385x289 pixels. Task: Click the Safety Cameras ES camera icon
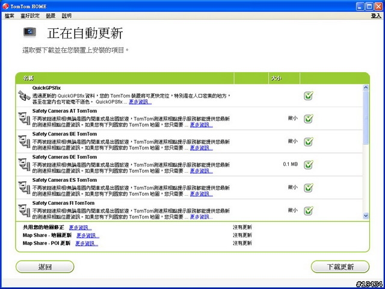24,188
